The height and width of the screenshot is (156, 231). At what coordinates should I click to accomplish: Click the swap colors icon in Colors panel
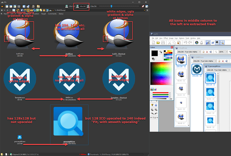click(161, 52)
